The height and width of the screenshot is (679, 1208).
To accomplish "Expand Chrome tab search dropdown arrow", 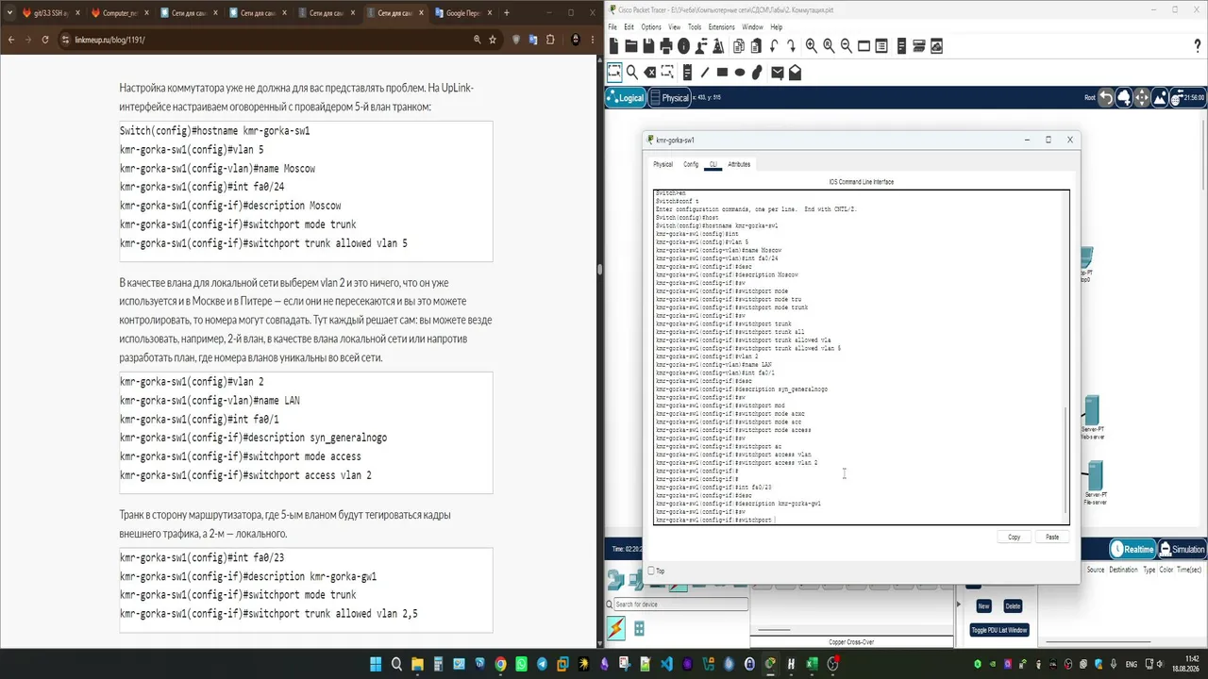I will click(x=11, y=13).
